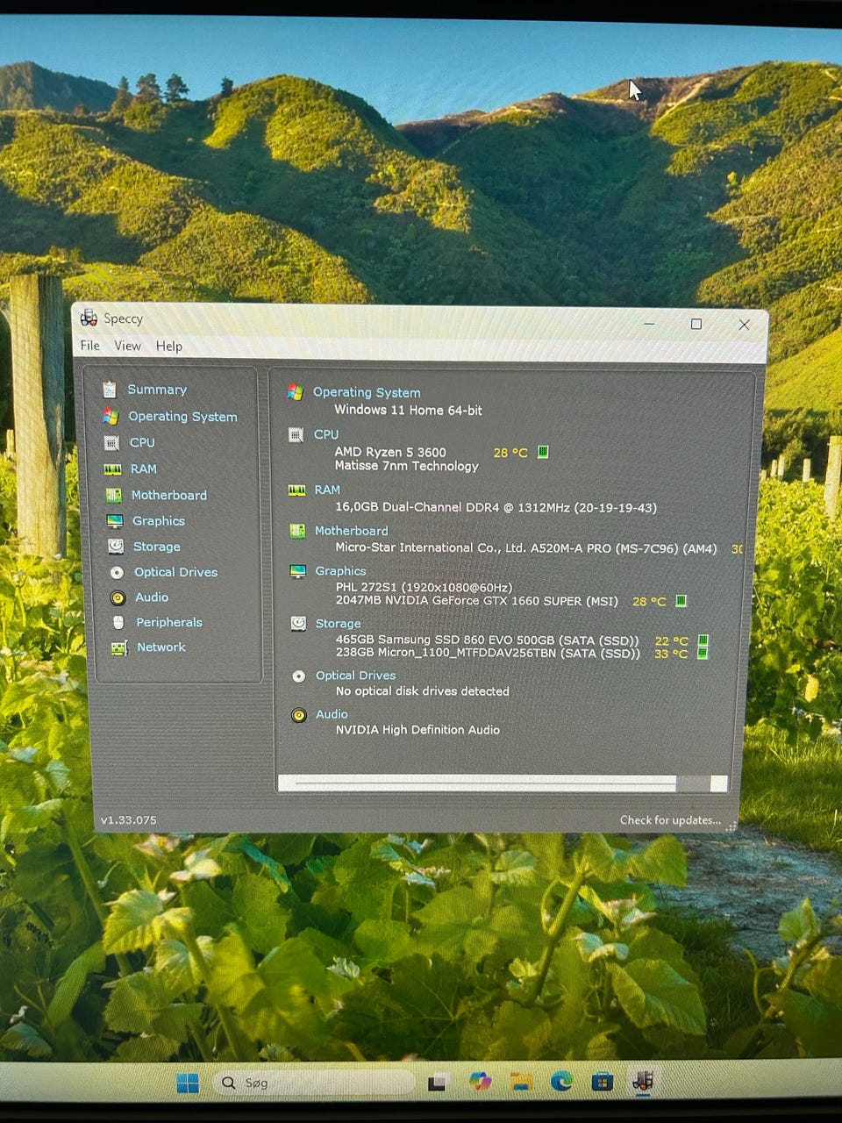Click the Optical Drives heading in summary
Viewport: 842px width, 1123px height.
pyautogui.click(x=355, y=676)
